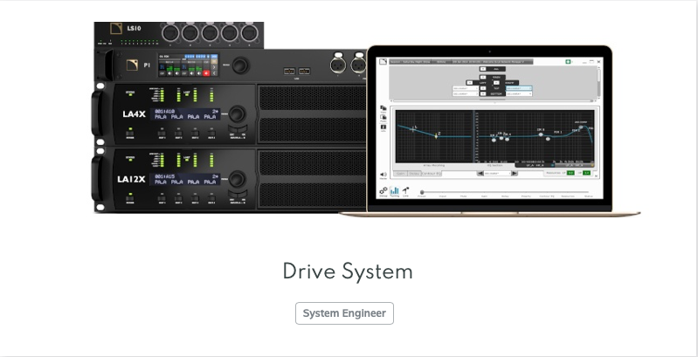
Task: Click the LA4X amplifier label
Action: [134, 114]
